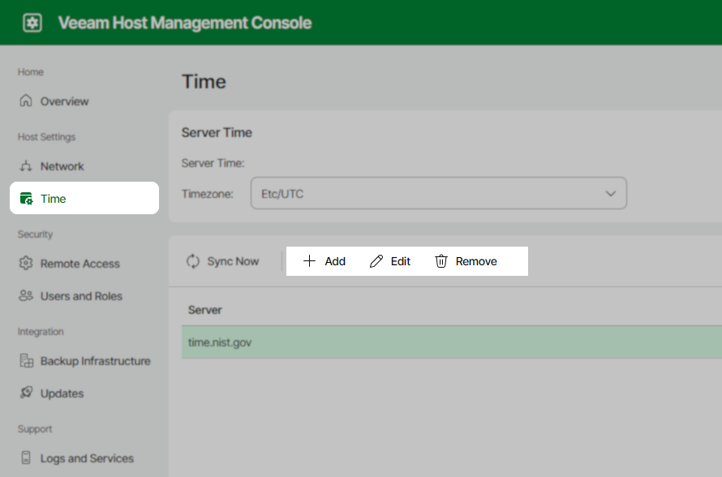Open Logs and Services via its icon
The image size is (722, 477).
24,458
